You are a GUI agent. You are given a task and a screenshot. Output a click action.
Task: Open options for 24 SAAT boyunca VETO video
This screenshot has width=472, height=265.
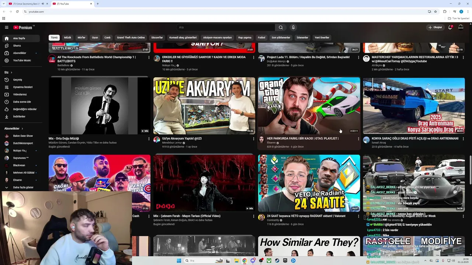tap(358, 216)
